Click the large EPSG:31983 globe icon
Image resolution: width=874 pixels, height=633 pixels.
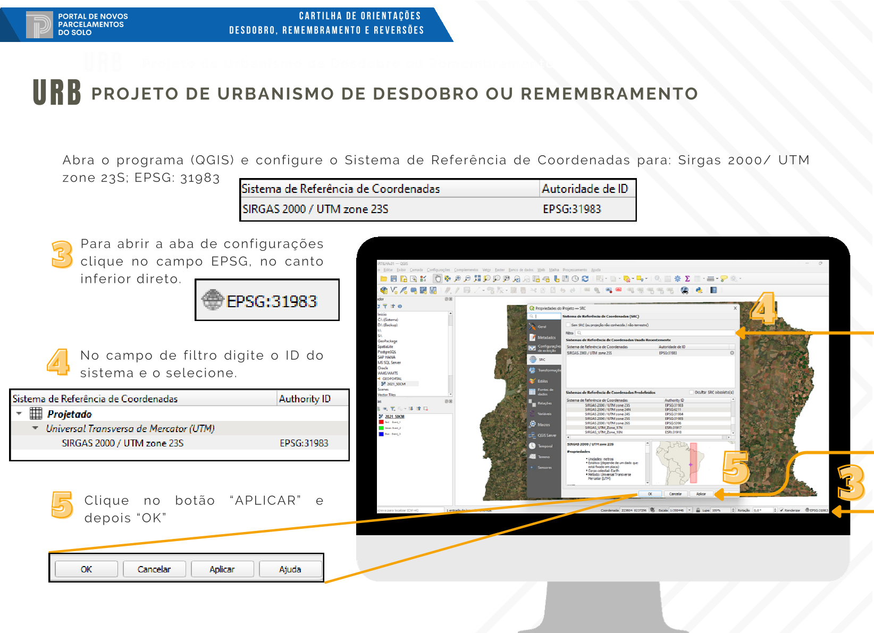[213, 300]
